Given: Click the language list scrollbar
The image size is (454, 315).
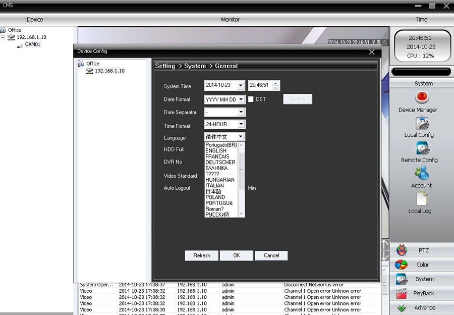Looking at the screenshot, I should pos(241,172).
